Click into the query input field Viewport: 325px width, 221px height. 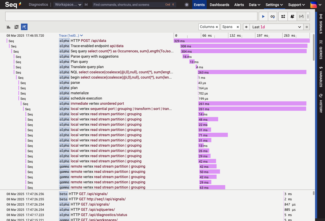point(131,16)
